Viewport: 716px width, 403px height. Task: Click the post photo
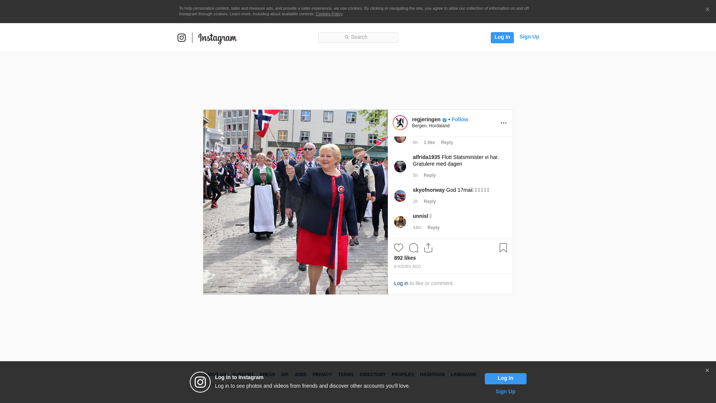pyautogui.click(x=295, y=202)
